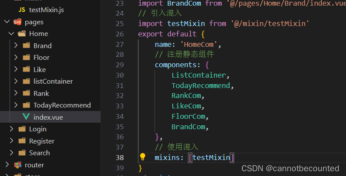Select the Home folder label
Image resolution: width=346 pixels, height=176 pixels.
click(39, 34)
